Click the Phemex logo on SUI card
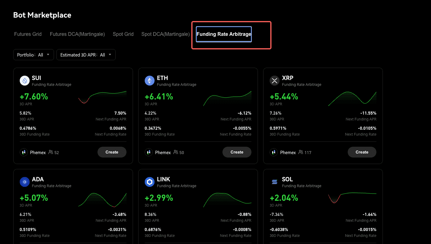 (24, 152)
